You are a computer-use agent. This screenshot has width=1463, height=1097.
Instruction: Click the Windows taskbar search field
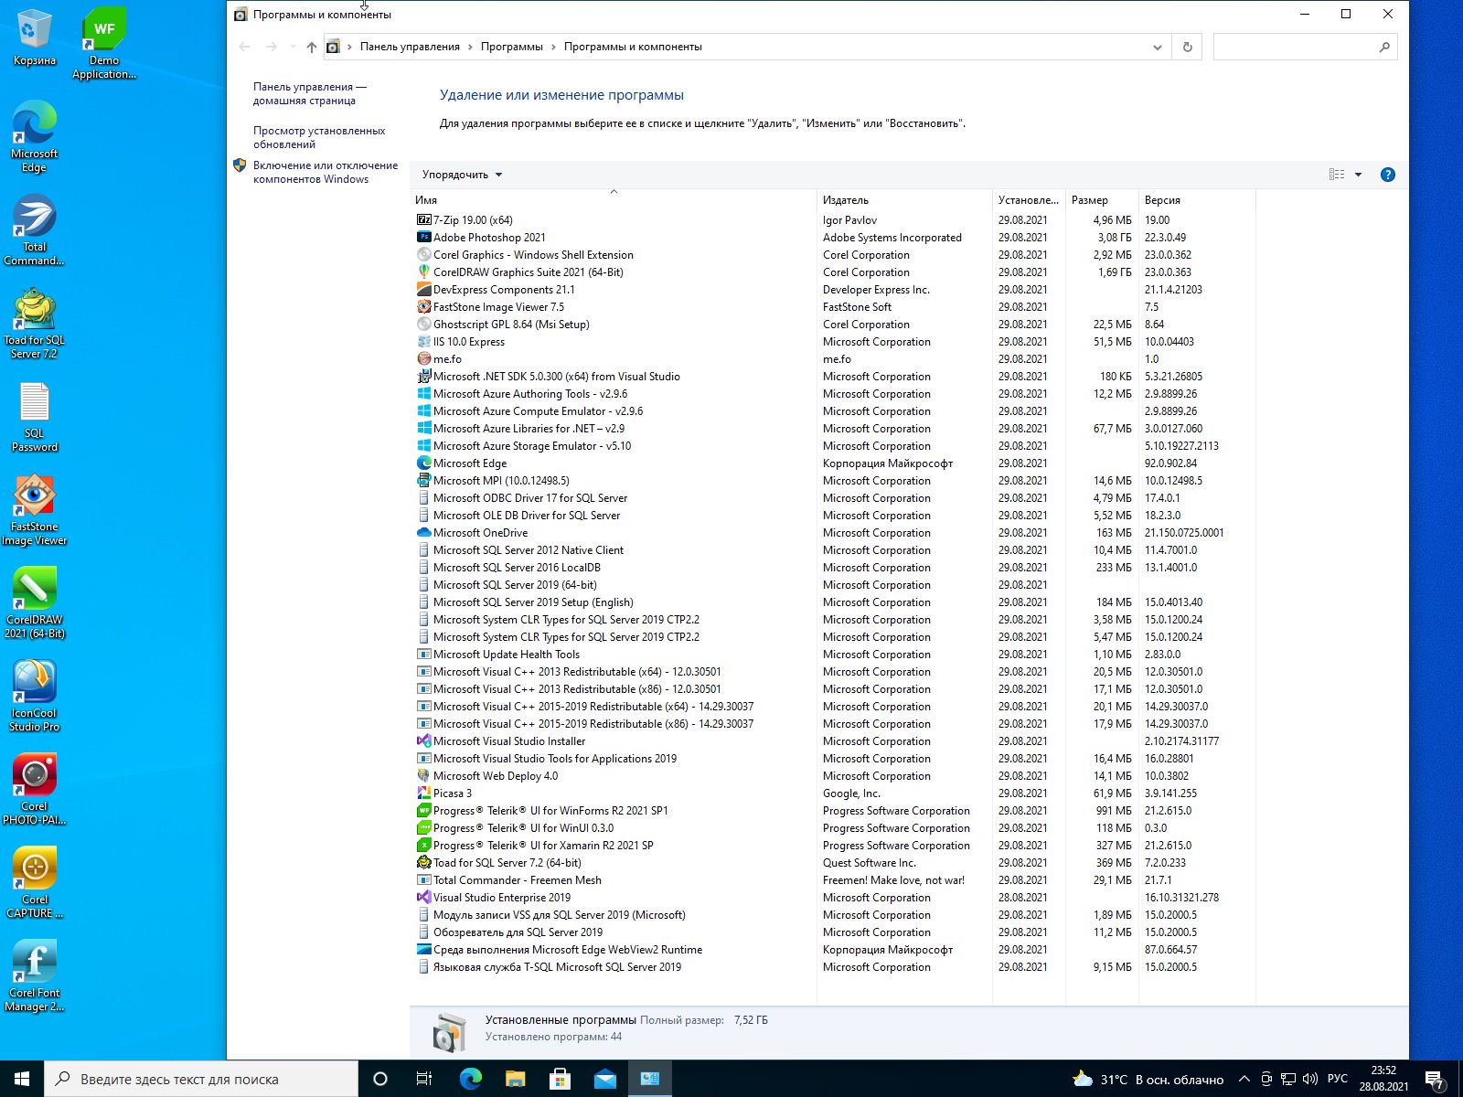click(201, 1079)
